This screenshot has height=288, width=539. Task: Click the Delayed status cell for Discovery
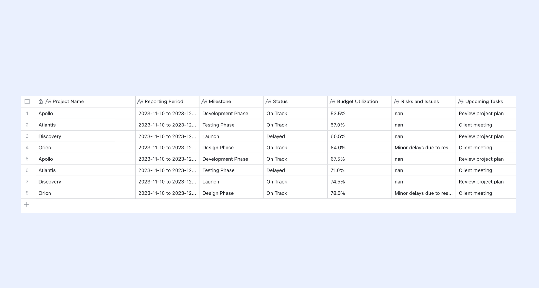pyautogui.click(x=295, y=136)
